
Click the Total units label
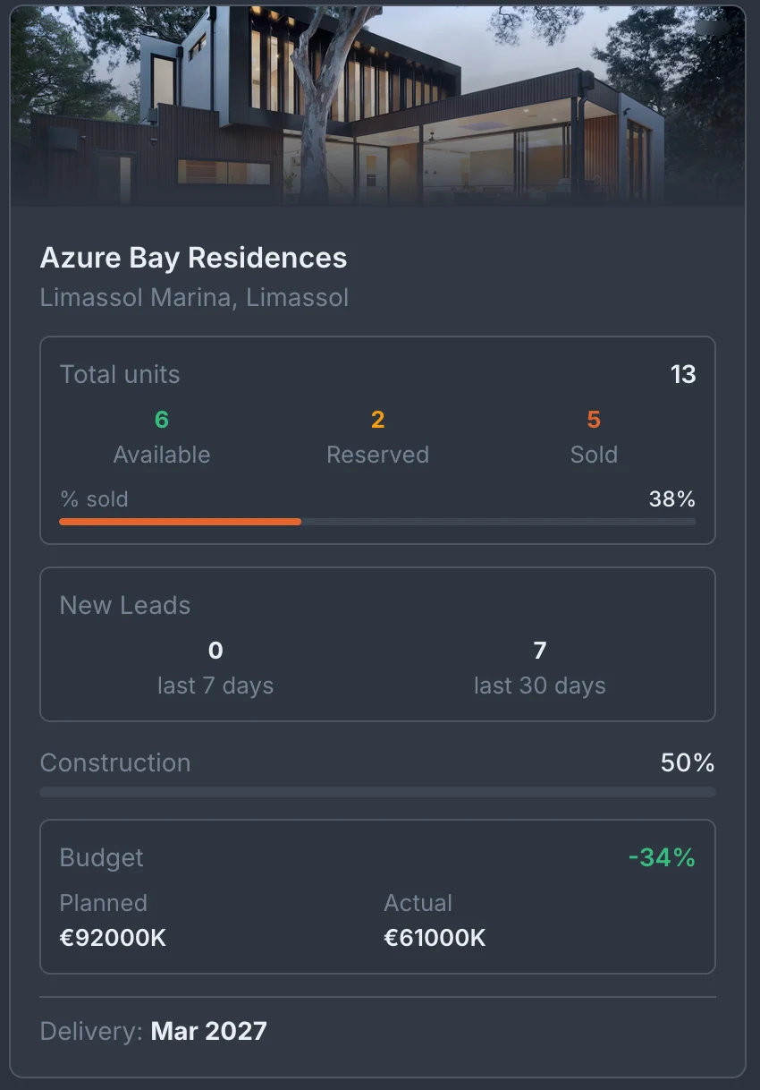(x=120, y=374)
